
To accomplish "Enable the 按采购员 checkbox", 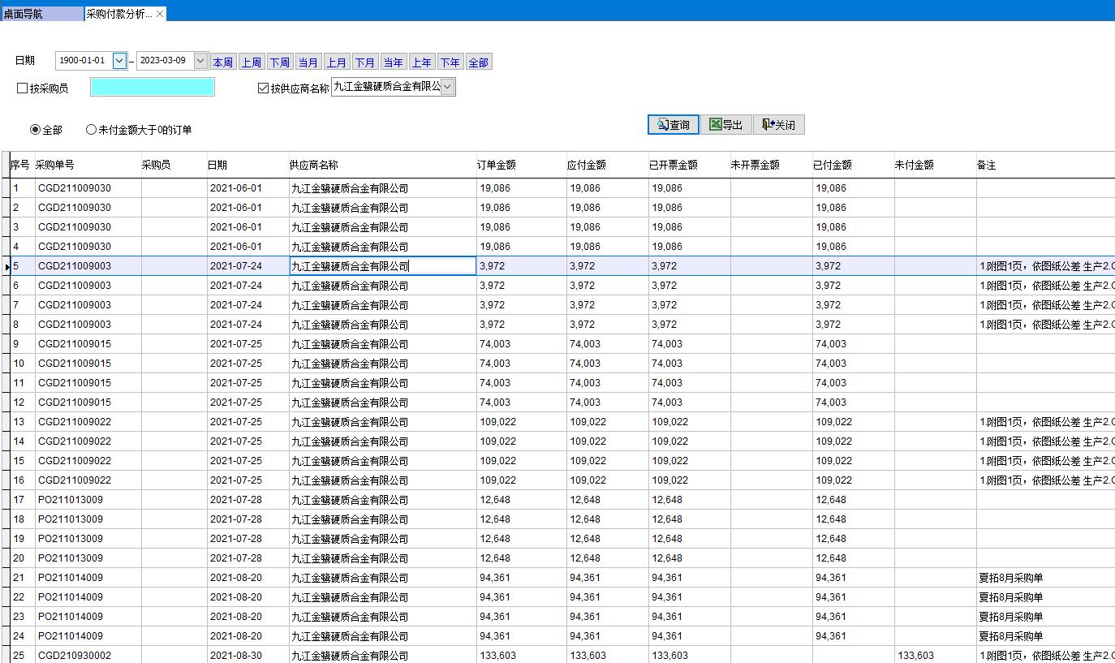I will click(x=23, y=88).
